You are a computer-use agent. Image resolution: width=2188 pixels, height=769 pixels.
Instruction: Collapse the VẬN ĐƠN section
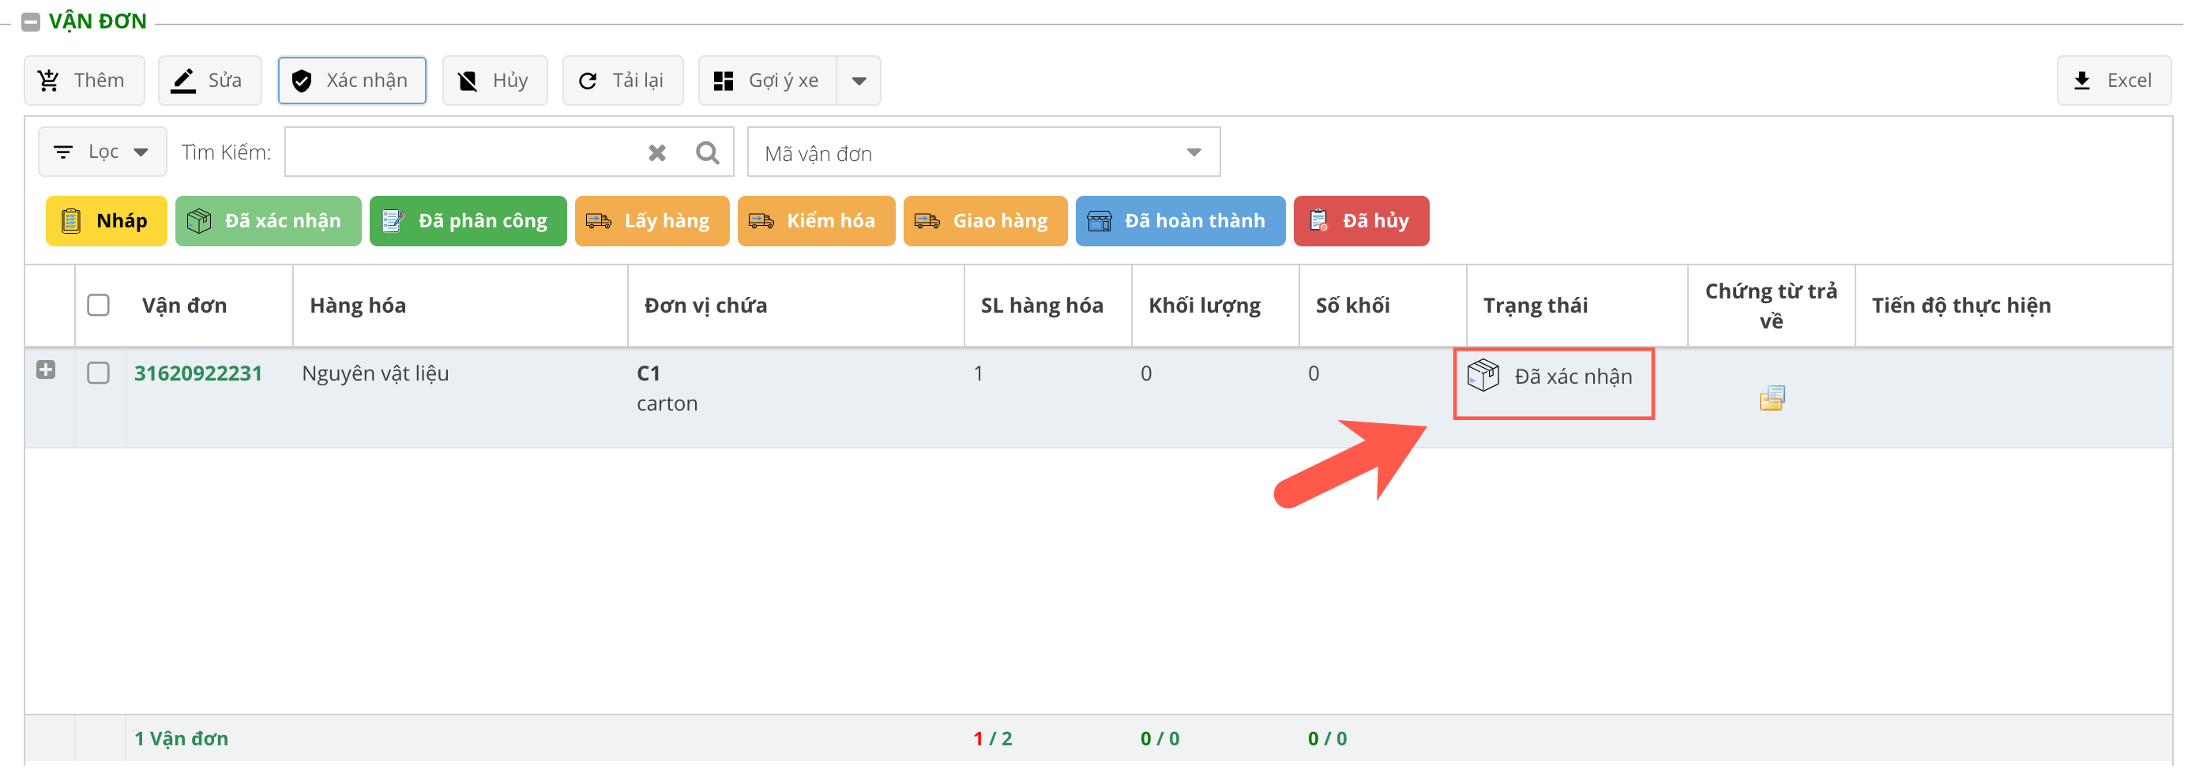click(x=31, y=22)
